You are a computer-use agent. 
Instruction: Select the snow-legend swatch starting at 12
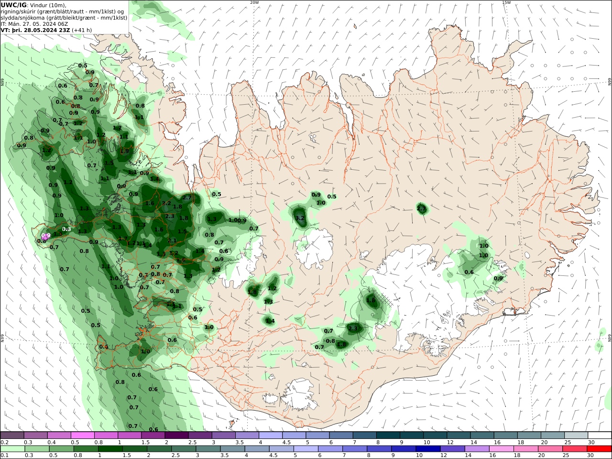coord(459,436)
